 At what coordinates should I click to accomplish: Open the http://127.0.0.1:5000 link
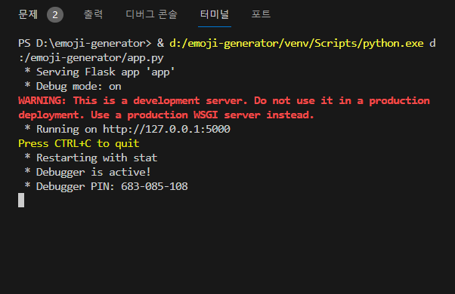coord(166,129)
